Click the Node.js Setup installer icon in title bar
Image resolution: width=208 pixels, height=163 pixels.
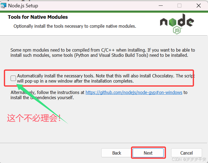click(x=3, y=6)
